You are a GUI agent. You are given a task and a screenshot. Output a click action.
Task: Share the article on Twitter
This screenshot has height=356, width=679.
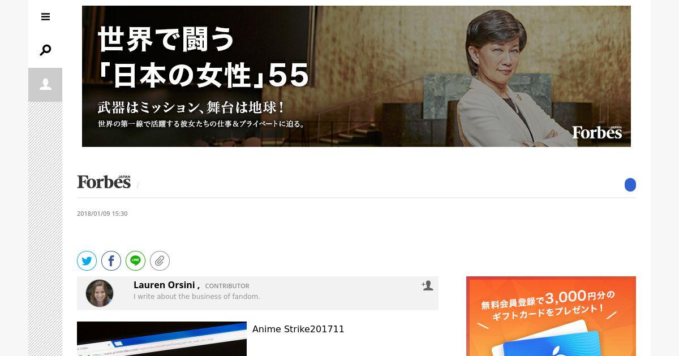(x=87, y=261)
